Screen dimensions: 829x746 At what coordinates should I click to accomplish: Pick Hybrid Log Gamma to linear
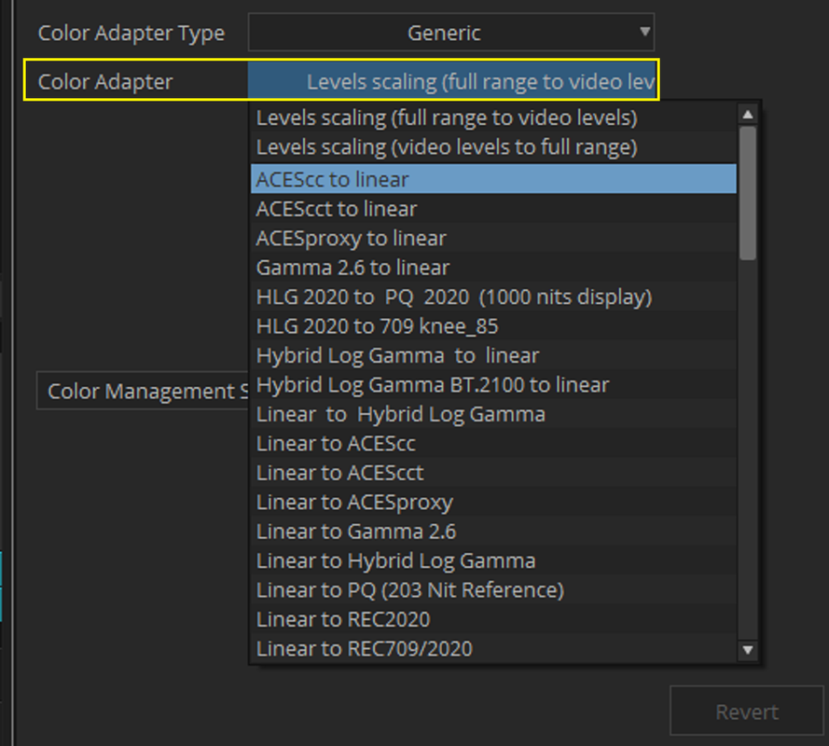coord(493,355)
